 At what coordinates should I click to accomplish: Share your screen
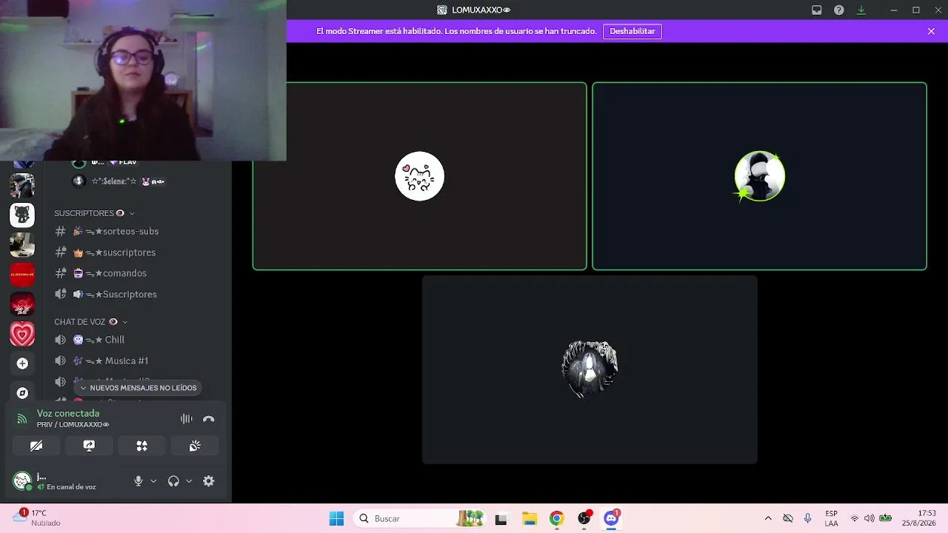89,446
